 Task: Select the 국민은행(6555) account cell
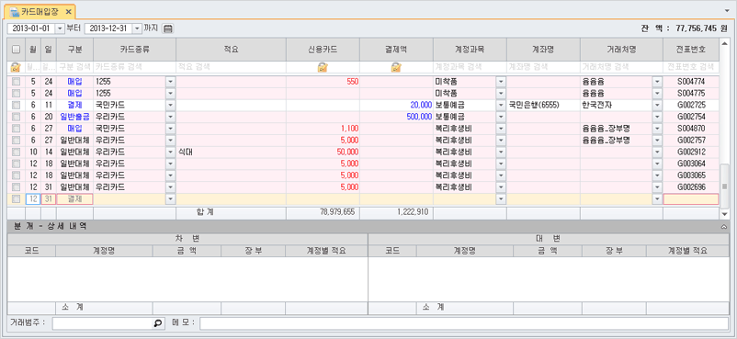pos(543,105)
